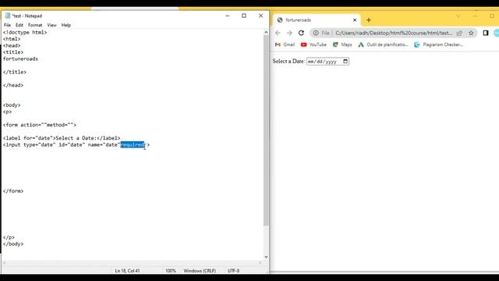
Task: Open the Help menu in Notepad
Action: tap(66, 25)
